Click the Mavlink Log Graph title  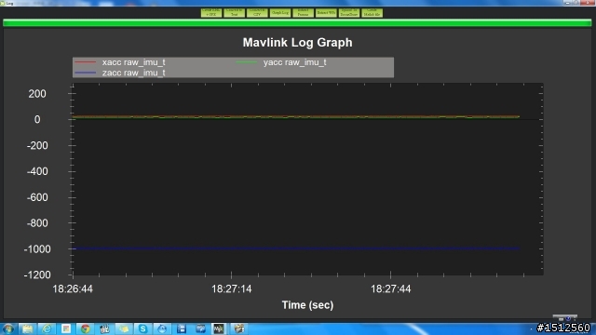click(x=298, y=42)
